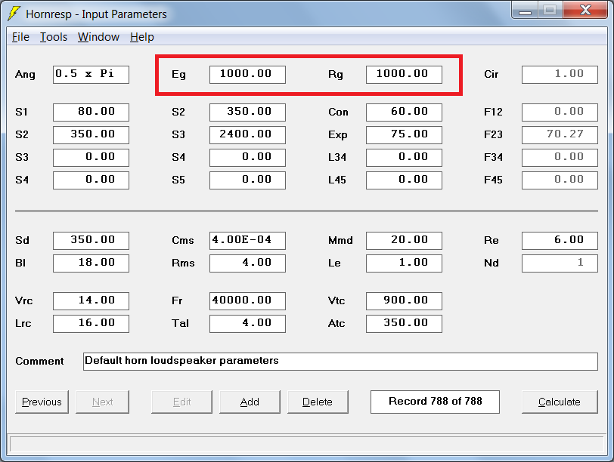Click the Ang input field
614x462 pixels.
click(x=91, y=75)
